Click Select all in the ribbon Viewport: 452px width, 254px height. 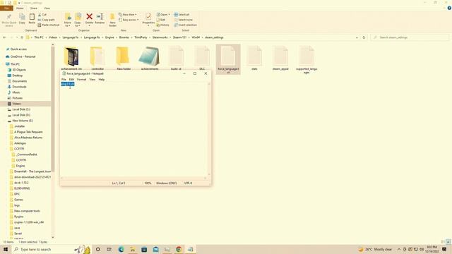182,14
